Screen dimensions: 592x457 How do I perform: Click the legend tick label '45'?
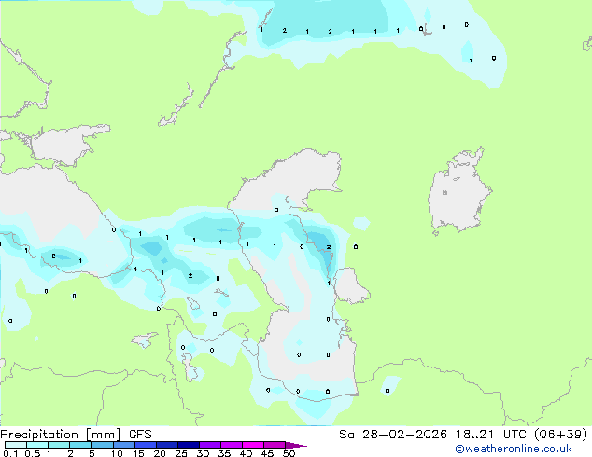click(x=267, y=453)
